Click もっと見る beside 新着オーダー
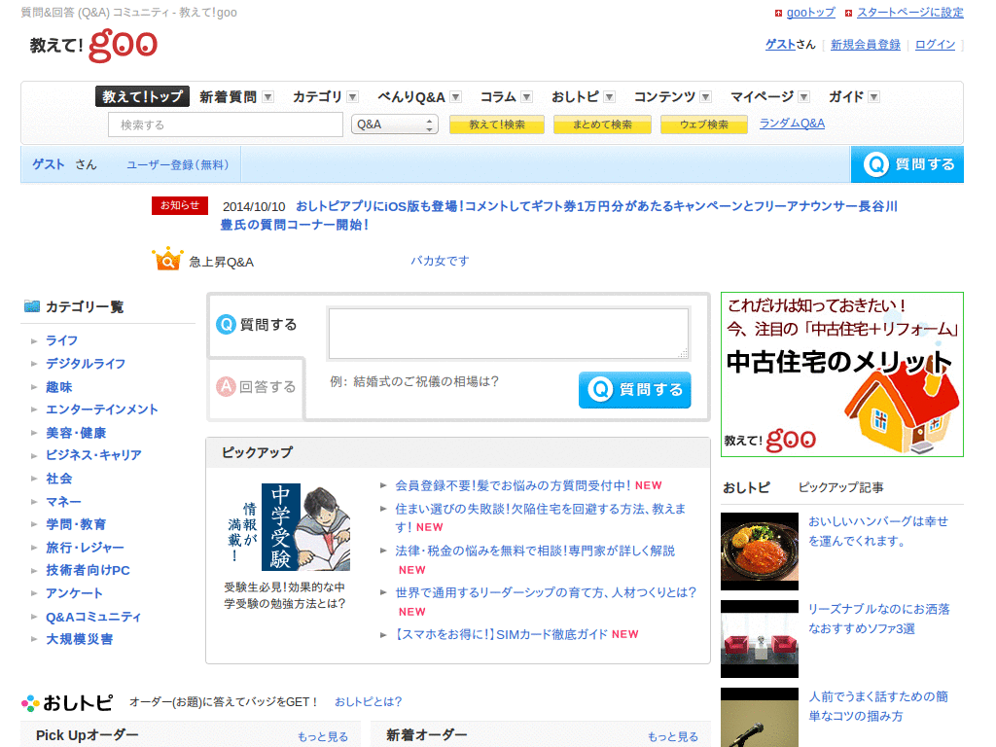This screenshot has height=747, width=996. (673, 737)
